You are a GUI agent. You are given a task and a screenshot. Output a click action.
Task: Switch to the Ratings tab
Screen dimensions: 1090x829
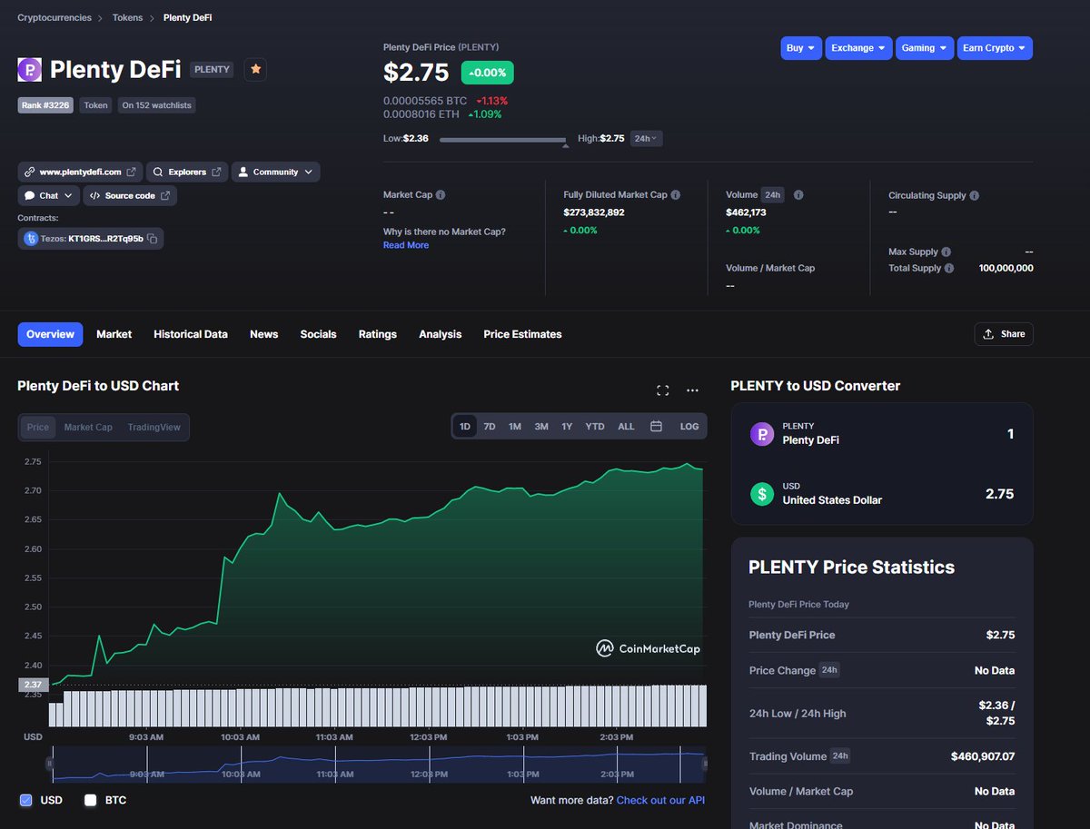coord(378,334)
